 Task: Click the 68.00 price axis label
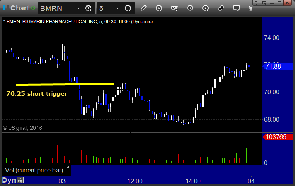(272, 119)
